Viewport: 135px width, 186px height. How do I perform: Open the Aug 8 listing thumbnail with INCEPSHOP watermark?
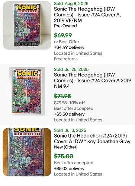point(27,25)
